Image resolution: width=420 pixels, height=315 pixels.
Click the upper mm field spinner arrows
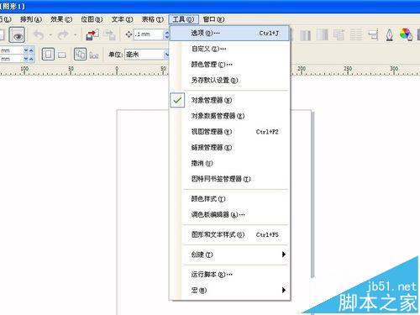click(x=29, y=50)
